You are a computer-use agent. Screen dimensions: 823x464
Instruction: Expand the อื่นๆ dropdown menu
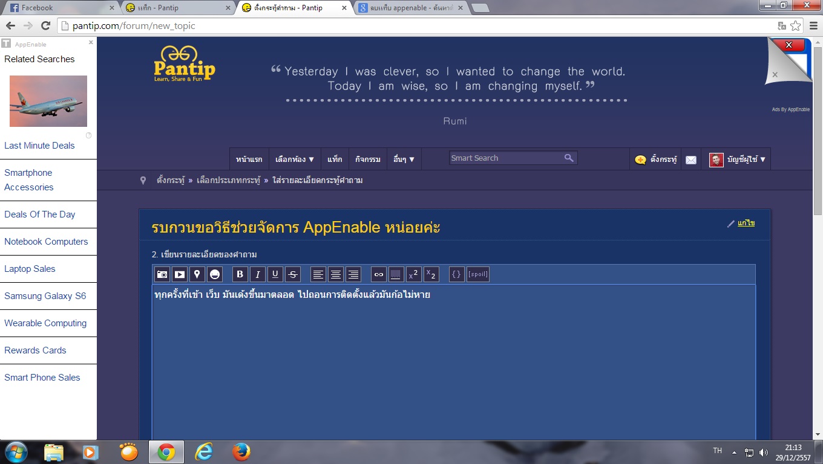tap(404, 159)
